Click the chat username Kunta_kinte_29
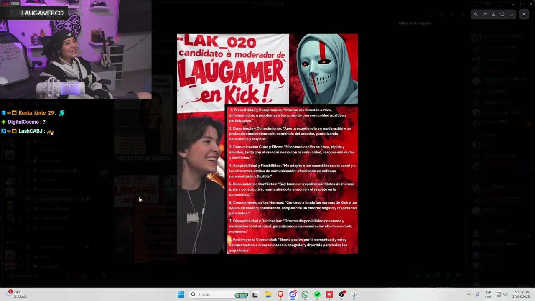This screenshot has height=301, width=535. (x=36, y=113)
